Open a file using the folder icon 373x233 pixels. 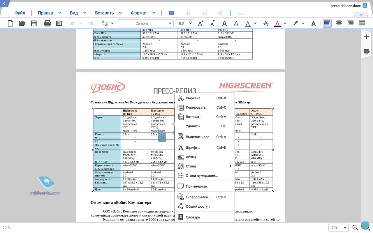pos(22,23)
